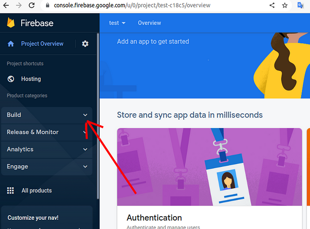Click the Hosting globe icon
310x229 pixels.
point(11,79)
